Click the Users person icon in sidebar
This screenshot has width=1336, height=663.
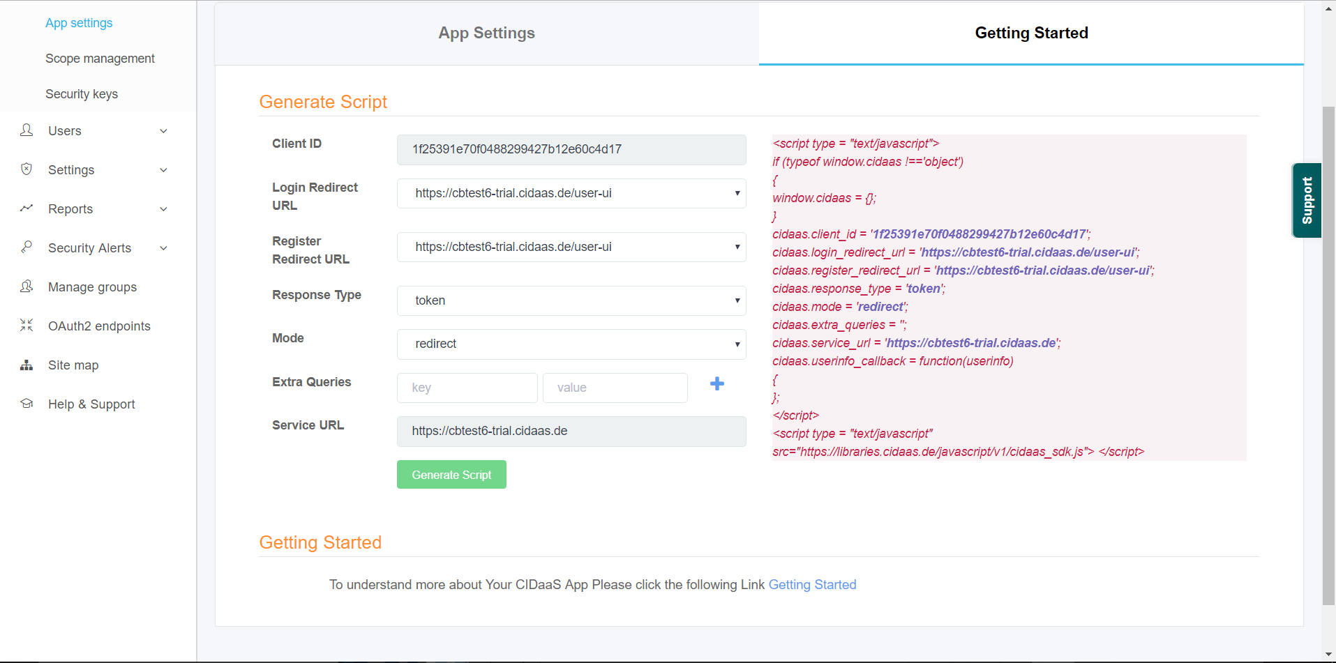(27, 130)
